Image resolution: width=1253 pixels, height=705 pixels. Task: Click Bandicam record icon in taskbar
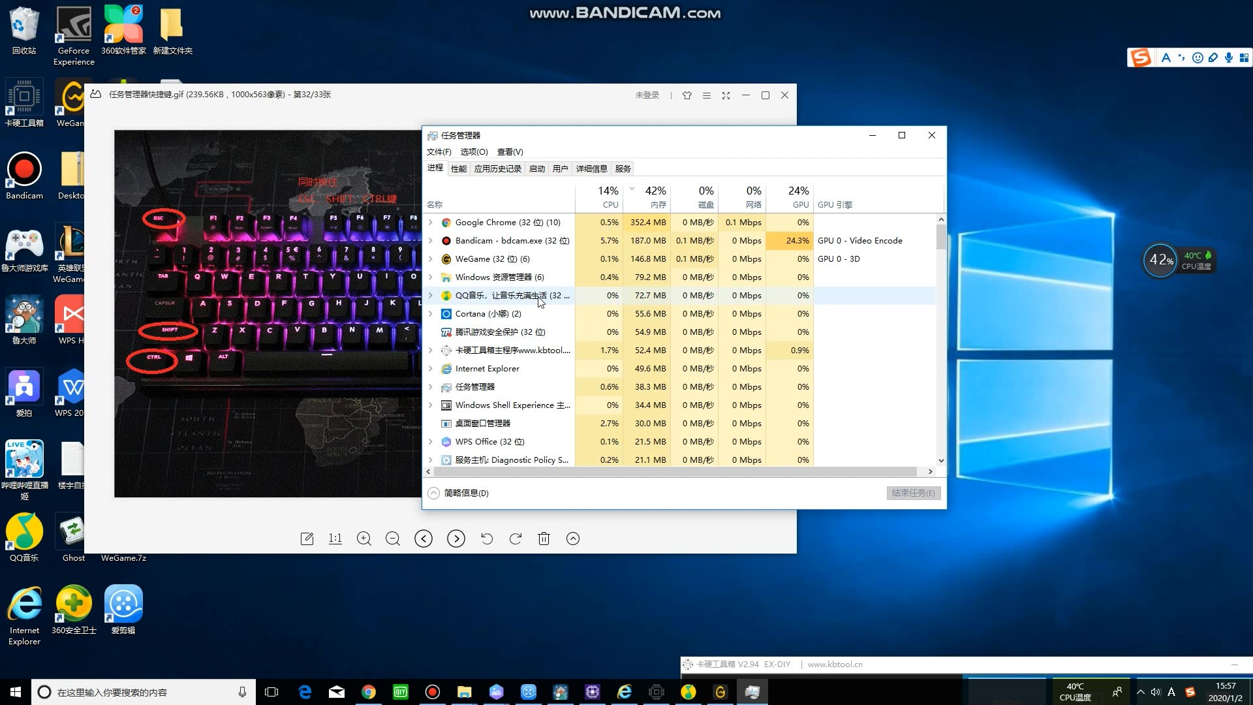[432, 692]
